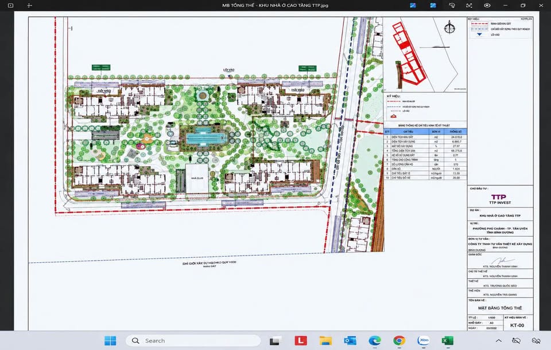The image size is (551, 350).
Task: Click the taskbar Search box
Action: [x=193, y=340]
